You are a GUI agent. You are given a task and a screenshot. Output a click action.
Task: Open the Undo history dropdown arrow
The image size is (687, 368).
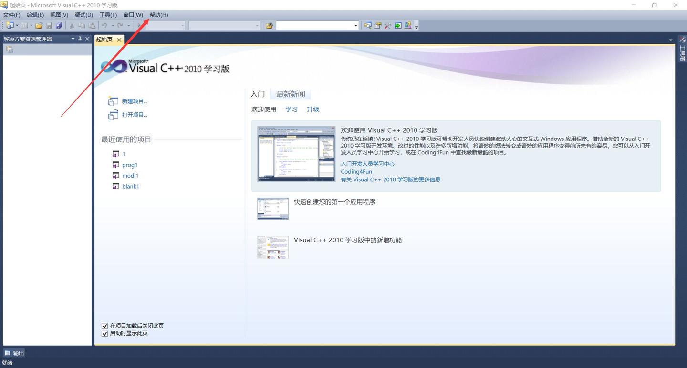(x=113, y=25)
